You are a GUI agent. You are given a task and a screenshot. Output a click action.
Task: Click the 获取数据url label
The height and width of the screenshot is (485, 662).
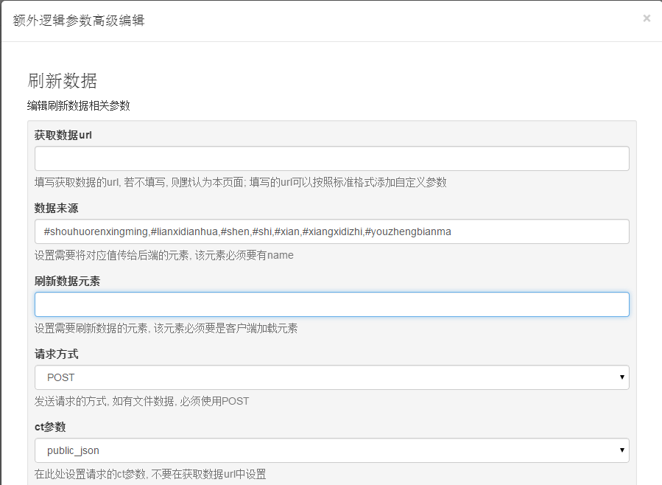coord(63,135)
